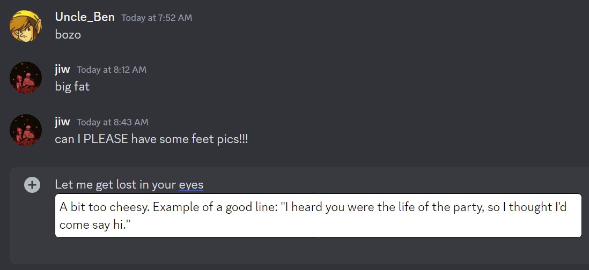Open Uncle_Ben's avatar profile picture
Screen dimensions: 589x270
[26, 26]
